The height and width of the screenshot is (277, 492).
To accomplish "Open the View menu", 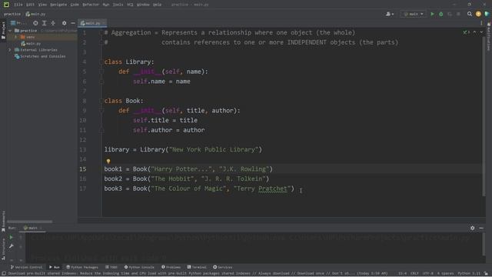I will point(42,5).
